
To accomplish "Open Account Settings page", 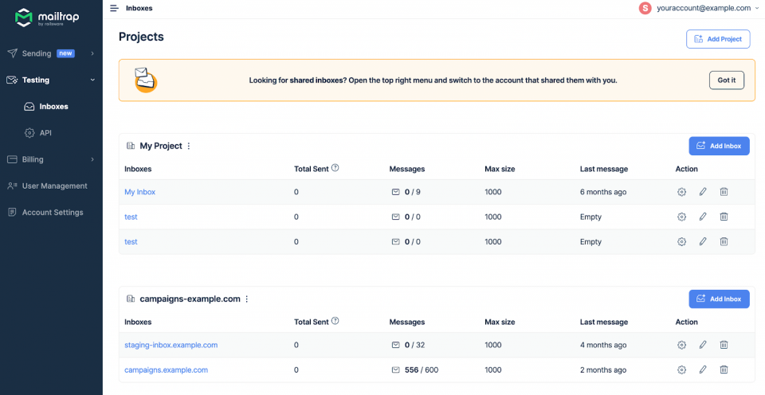I will pyautogui.click(x=52, y=213).
